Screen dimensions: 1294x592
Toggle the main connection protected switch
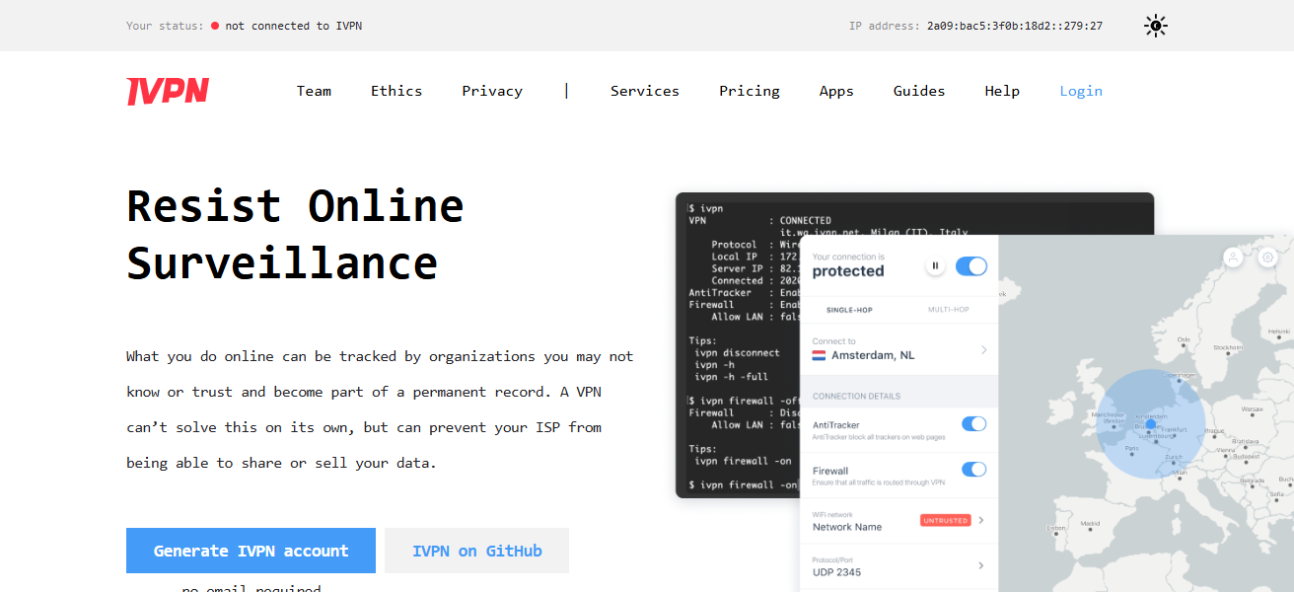point(971,265)
